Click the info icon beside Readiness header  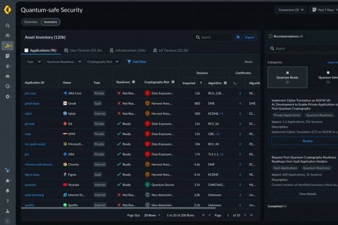(133, 82)
